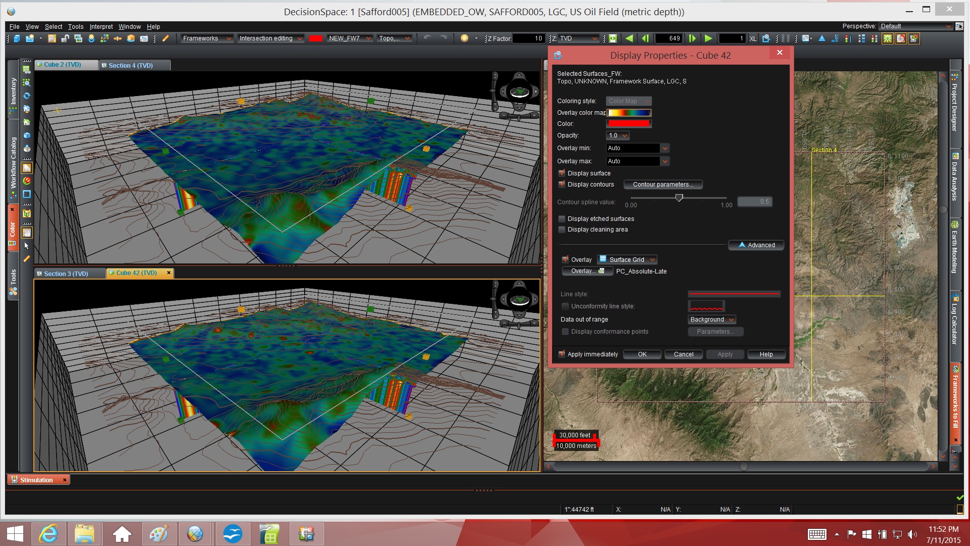Click the grid table icon in top toolbar
Screen dimensions: 970x546
[x=806, y=38]
